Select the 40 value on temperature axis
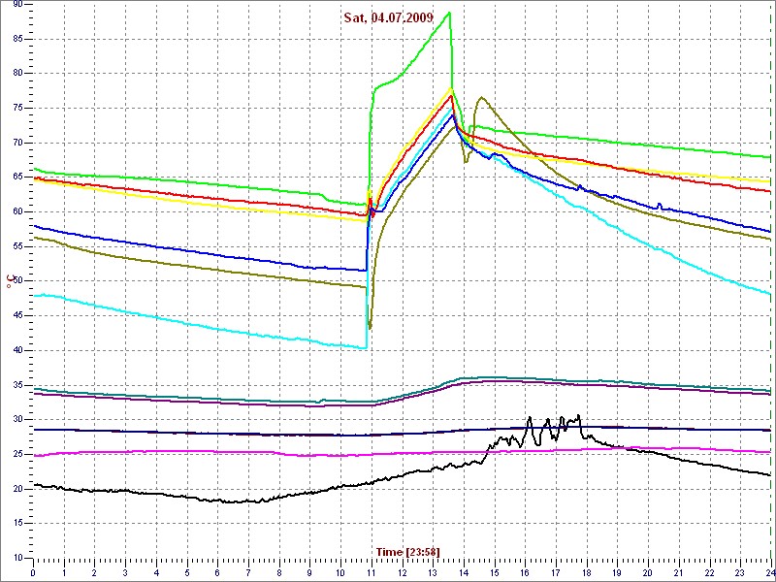The height and width of the screenshot is (582, 776). coord(17,350)
